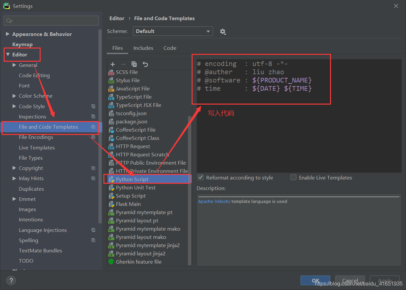This screenshot has height=290, width=406.
Task: Click the SCSS File icon
Action: pyautogui.click(x=111, y=72)
